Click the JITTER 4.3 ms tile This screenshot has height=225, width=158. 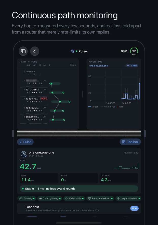tap(119, 178)
